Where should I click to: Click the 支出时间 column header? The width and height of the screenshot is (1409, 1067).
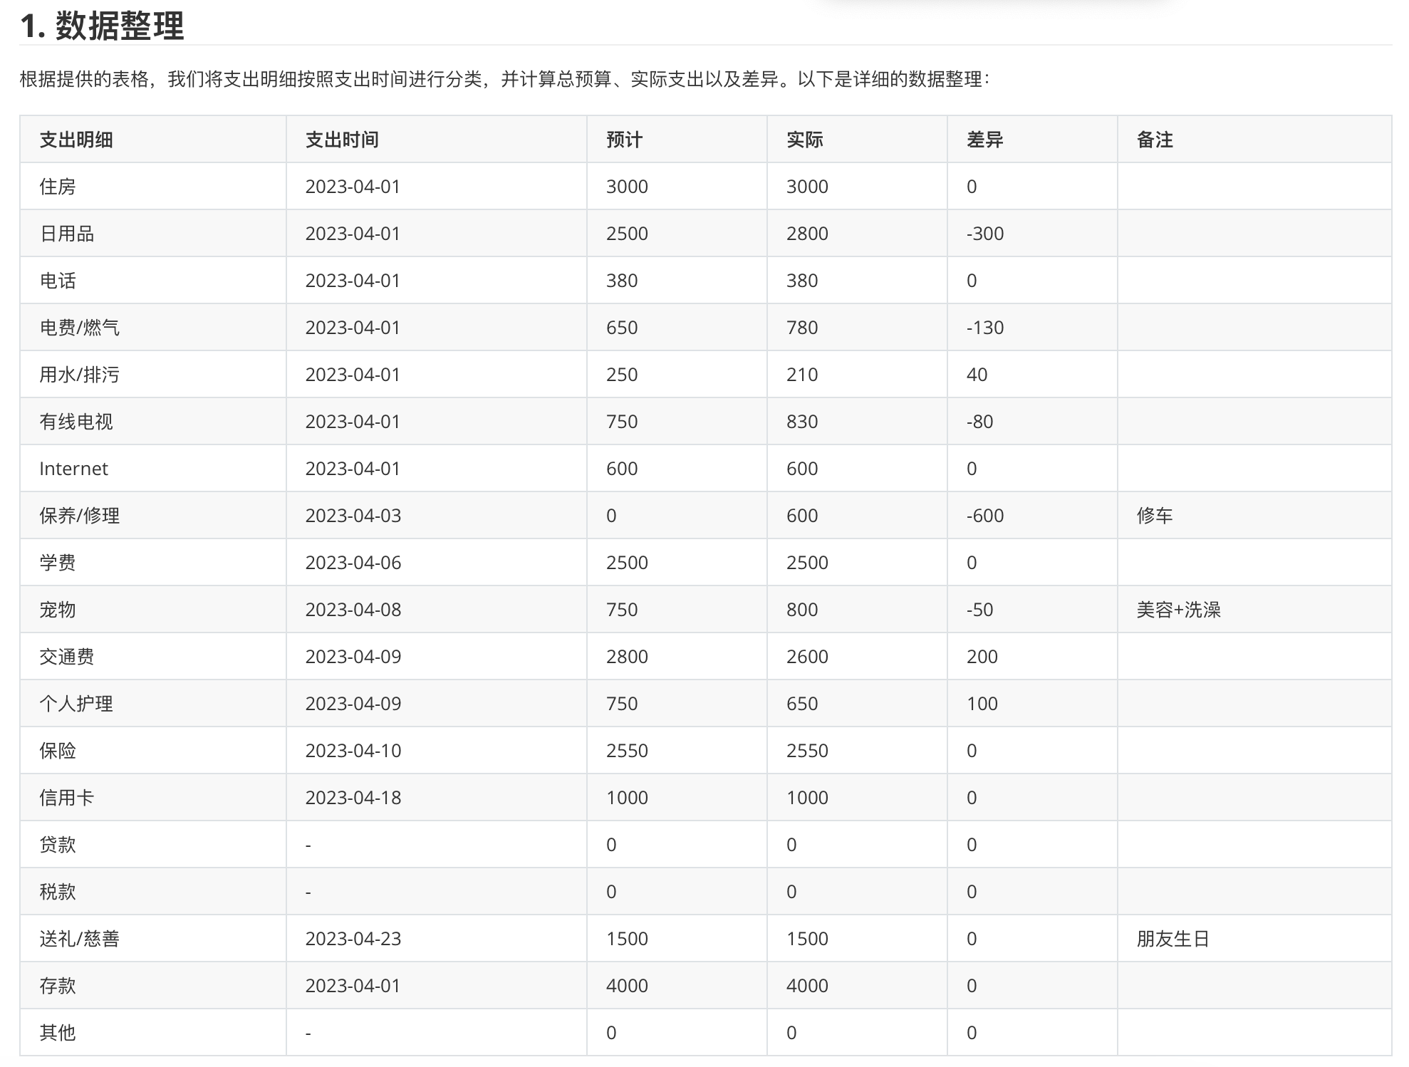coord(342,140)
